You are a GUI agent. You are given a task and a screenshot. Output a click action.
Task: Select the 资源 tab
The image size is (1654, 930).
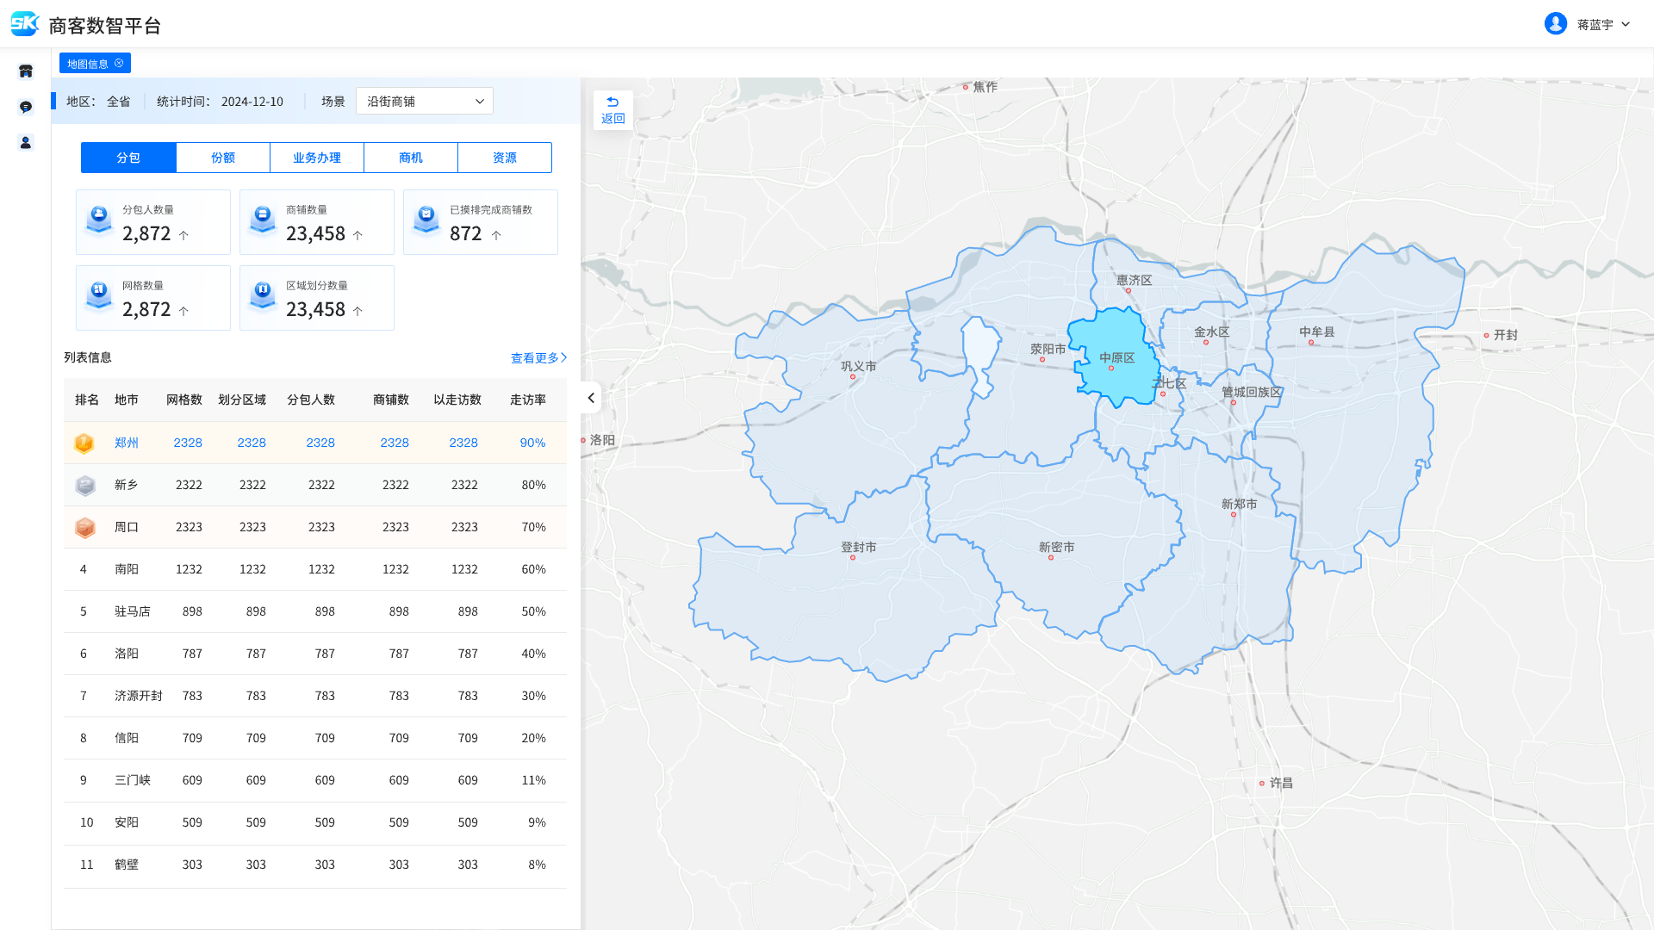click(x=505, y=158)
